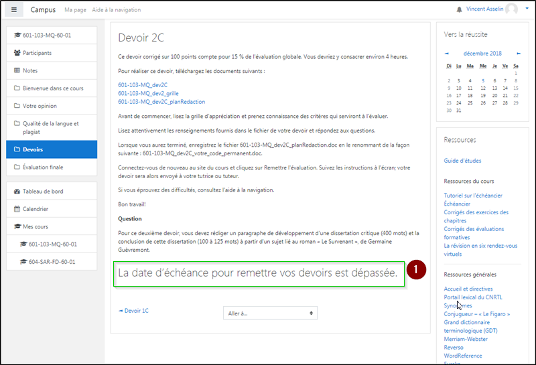Click the notification bell icon

coord(459,10)
